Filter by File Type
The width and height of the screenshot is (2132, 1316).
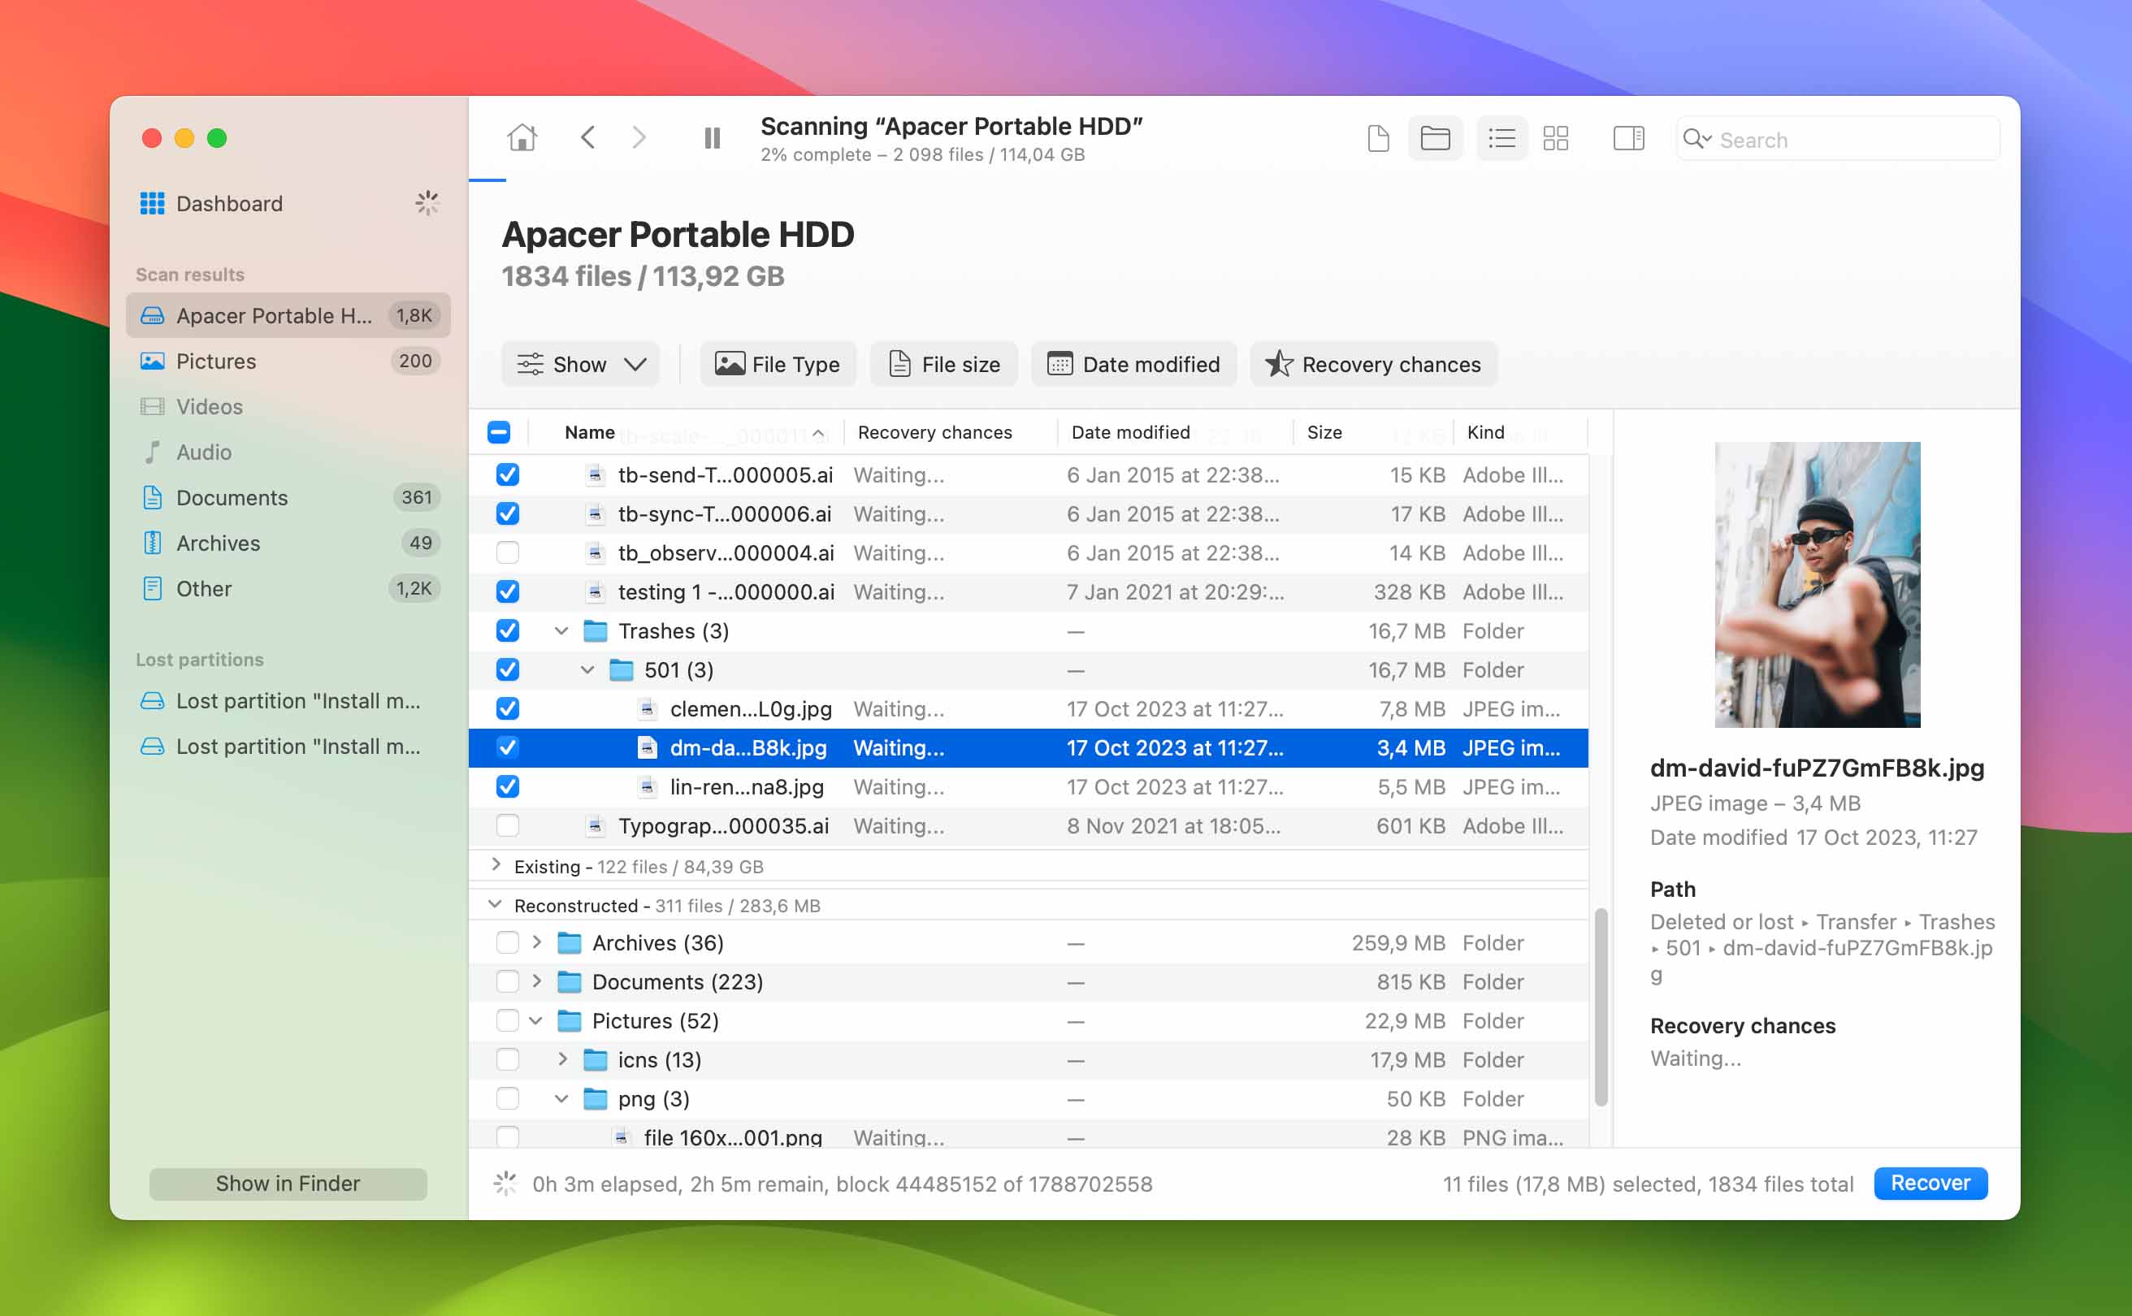pyautogui.click(x=778, y=364)
